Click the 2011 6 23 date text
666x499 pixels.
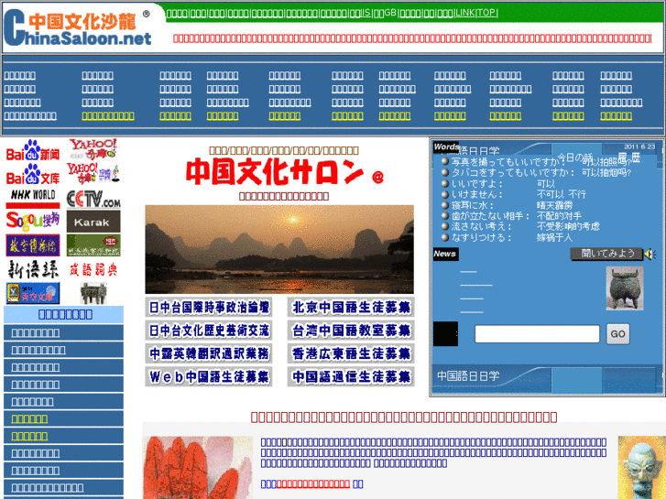639,146
